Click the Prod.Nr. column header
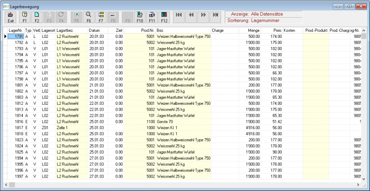 pyautogui.click(x=140, y=30)
